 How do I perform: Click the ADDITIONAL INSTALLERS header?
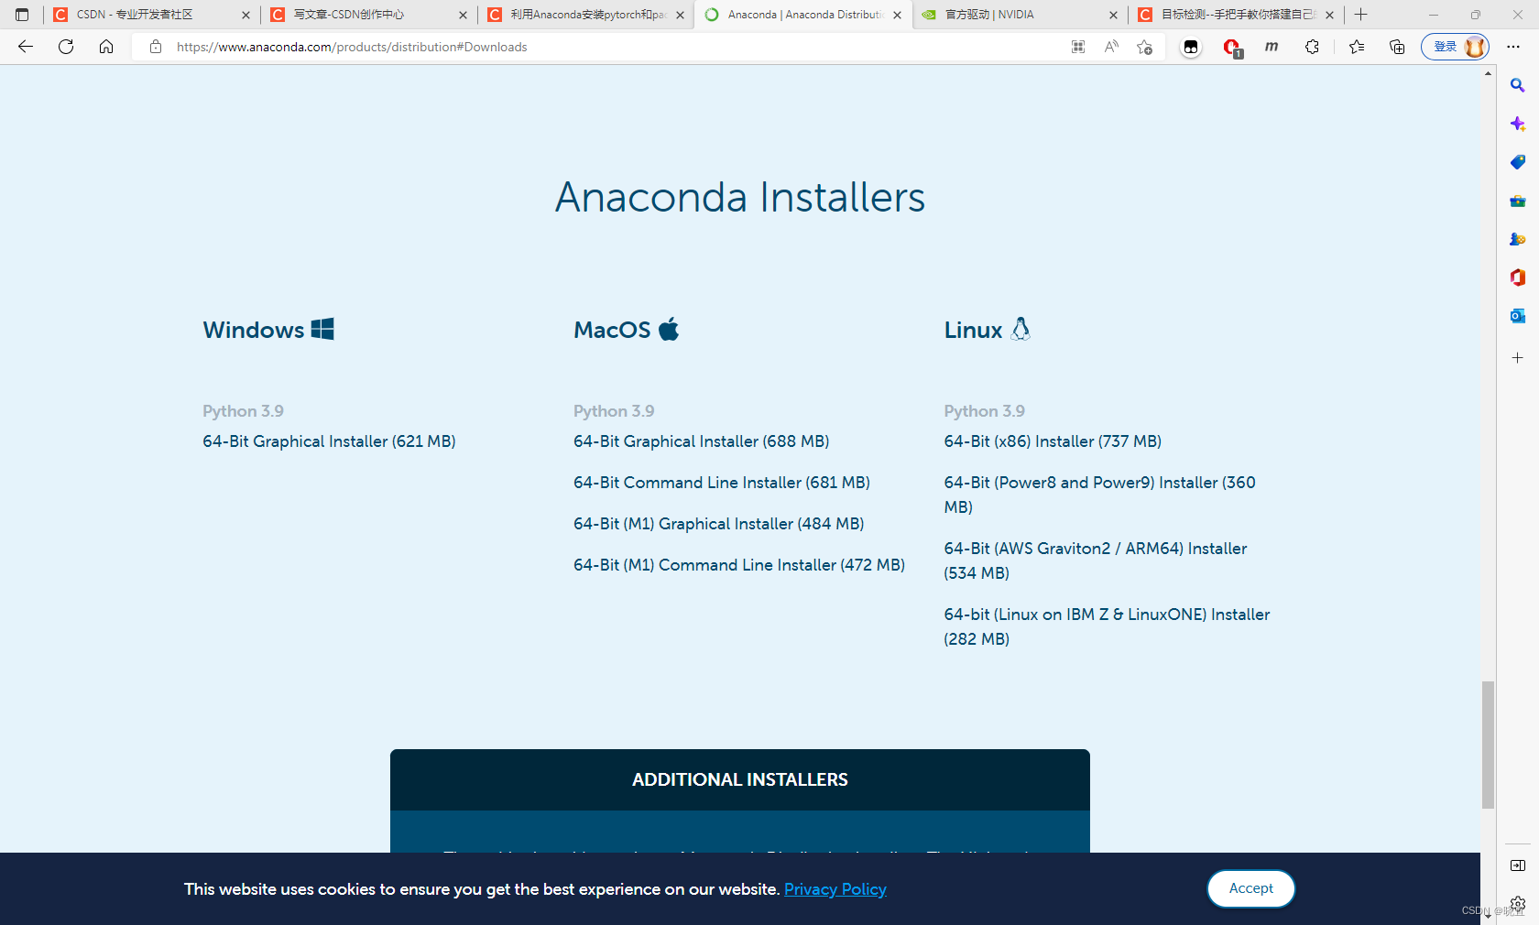pyautogui.click(x=740, y=780)
